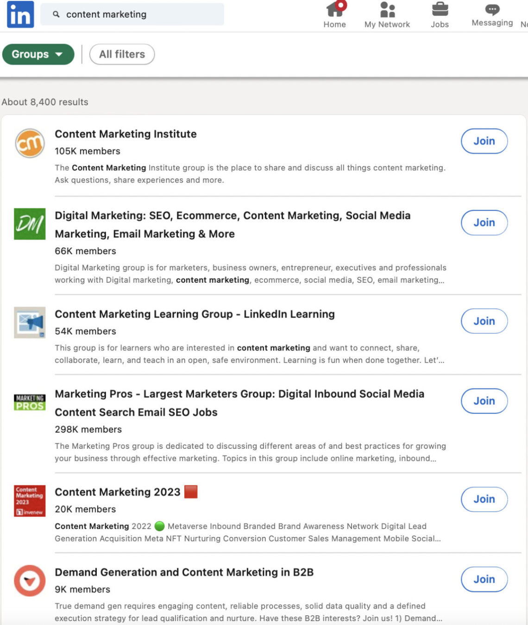Open the Marketing Pros group page
Viewport: 528px width, 625px height.
coord(240,394)
